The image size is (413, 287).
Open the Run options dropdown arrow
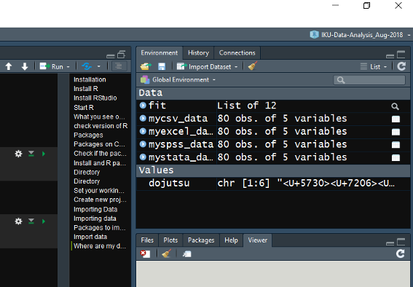[x=68, y=66]
